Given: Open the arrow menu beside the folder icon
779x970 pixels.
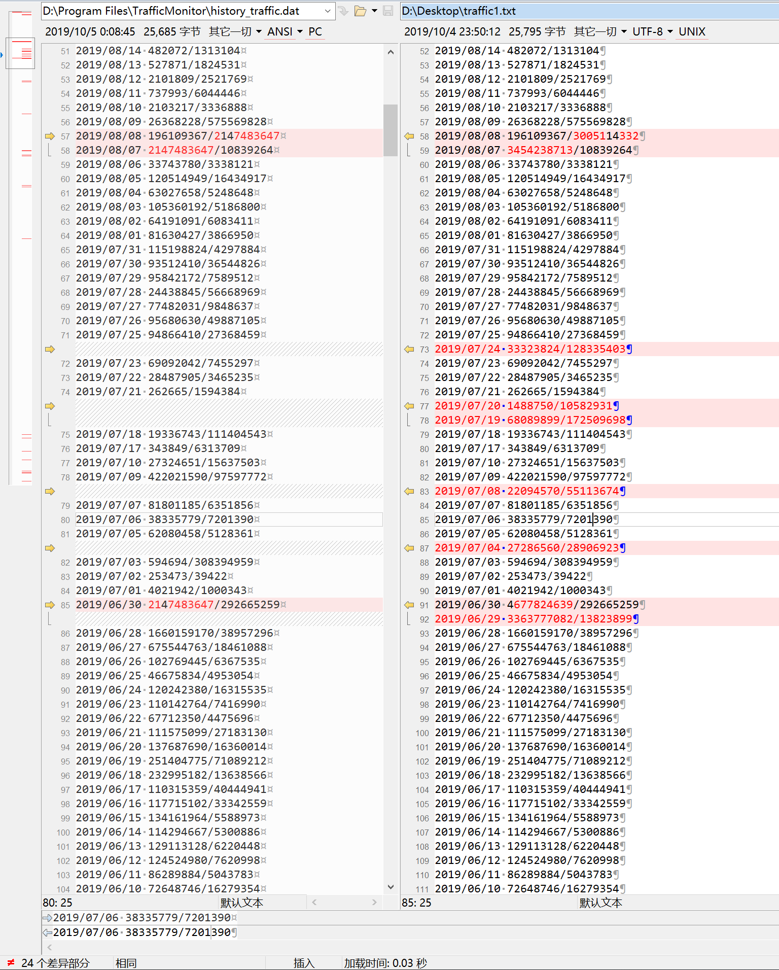Looking at the screenshot, I should 375,11.
